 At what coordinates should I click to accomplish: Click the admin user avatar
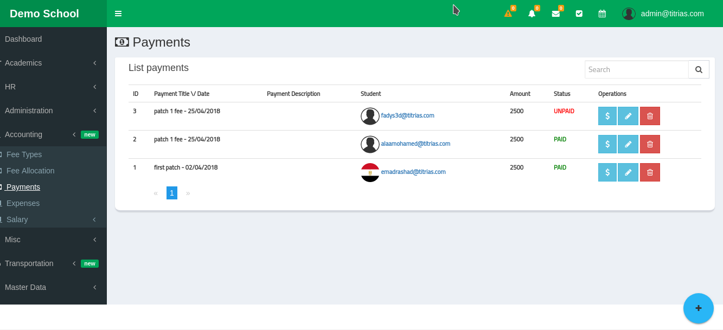[629, 14]
